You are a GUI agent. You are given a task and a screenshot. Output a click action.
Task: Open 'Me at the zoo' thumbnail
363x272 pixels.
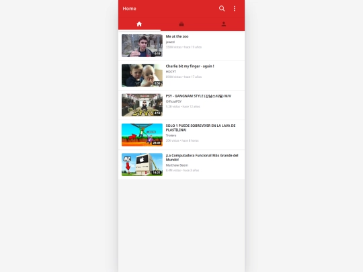click(142, 46)
